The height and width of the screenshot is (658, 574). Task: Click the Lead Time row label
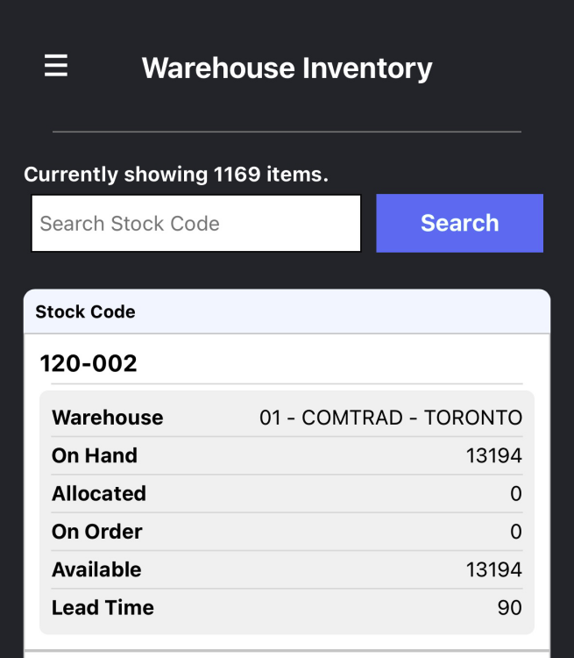[103, 607]
